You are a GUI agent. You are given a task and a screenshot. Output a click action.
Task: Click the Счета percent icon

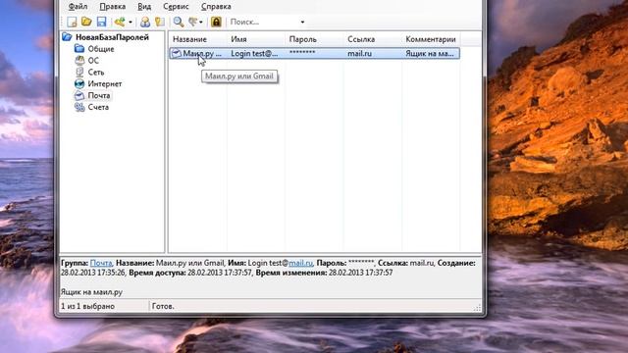point(79,107)
